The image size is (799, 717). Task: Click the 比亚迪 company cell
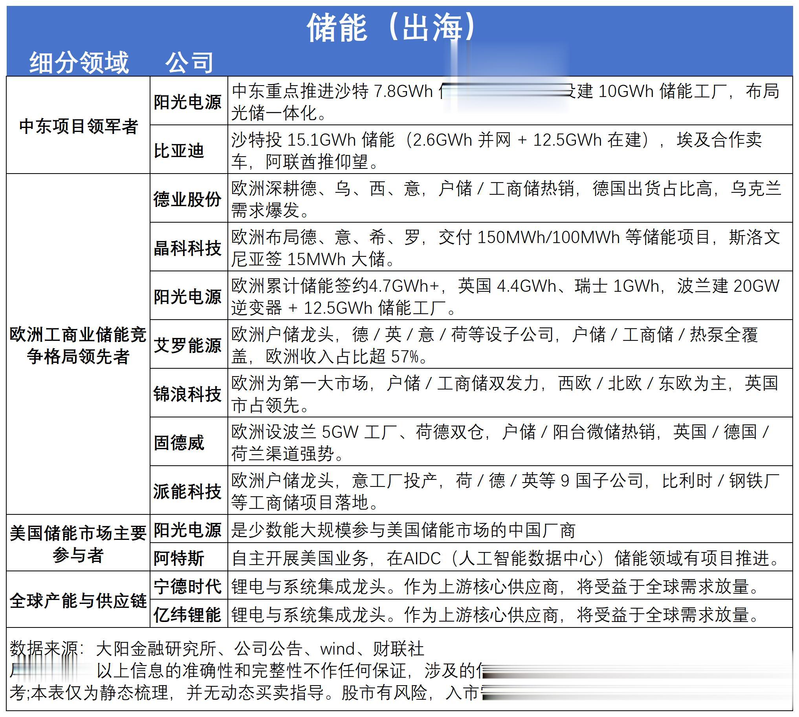[x=179, y=150]
